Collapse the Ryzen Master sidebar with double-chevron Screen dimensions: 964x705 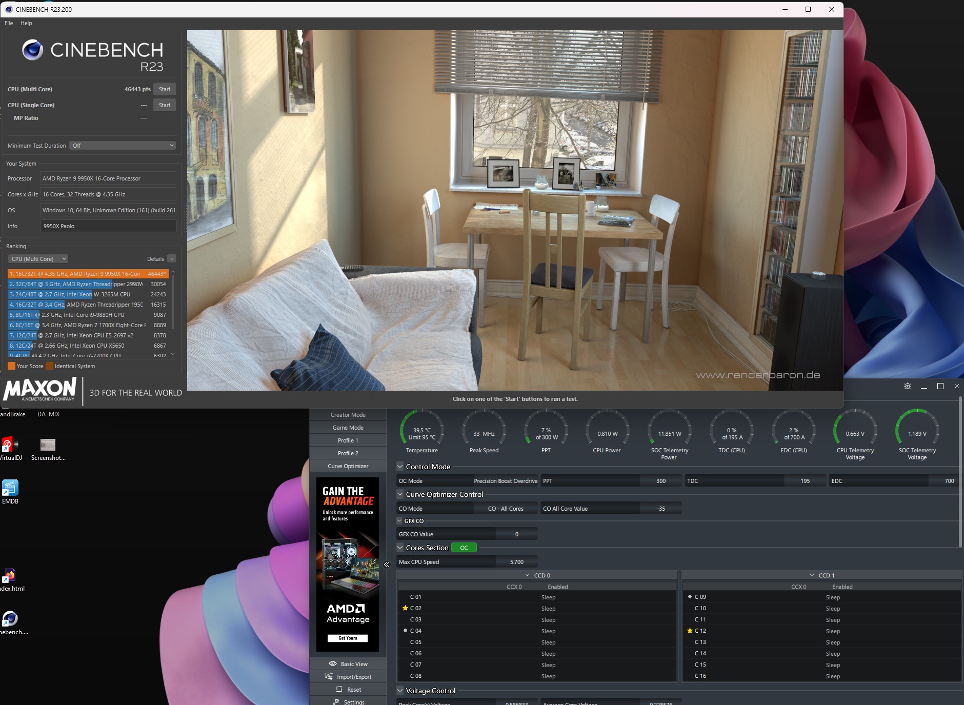click(x=387, y=565)
